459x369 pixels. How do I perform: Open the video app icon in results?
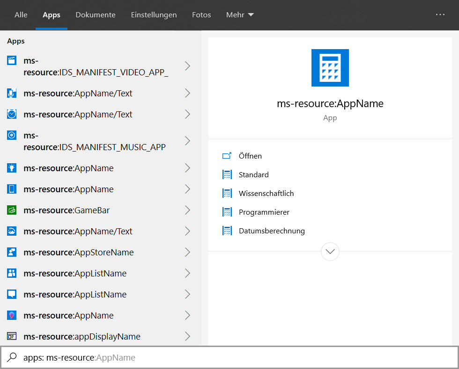pos(12,60)
